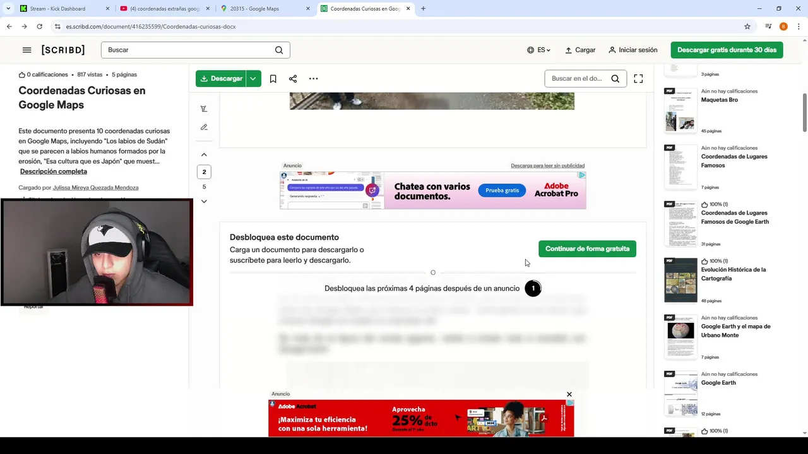Click Continuar de forma gratuita
This screenshot has width=808, height=454.
(587, 248)
